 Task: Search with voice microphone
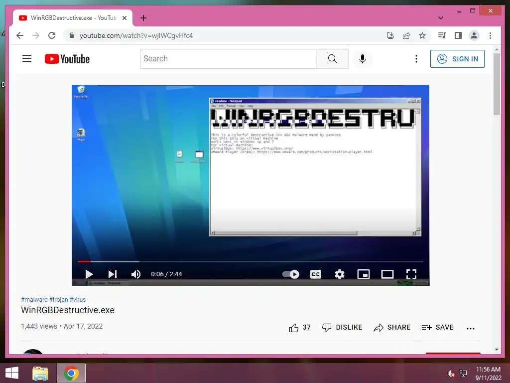click(x=363, y=59)
